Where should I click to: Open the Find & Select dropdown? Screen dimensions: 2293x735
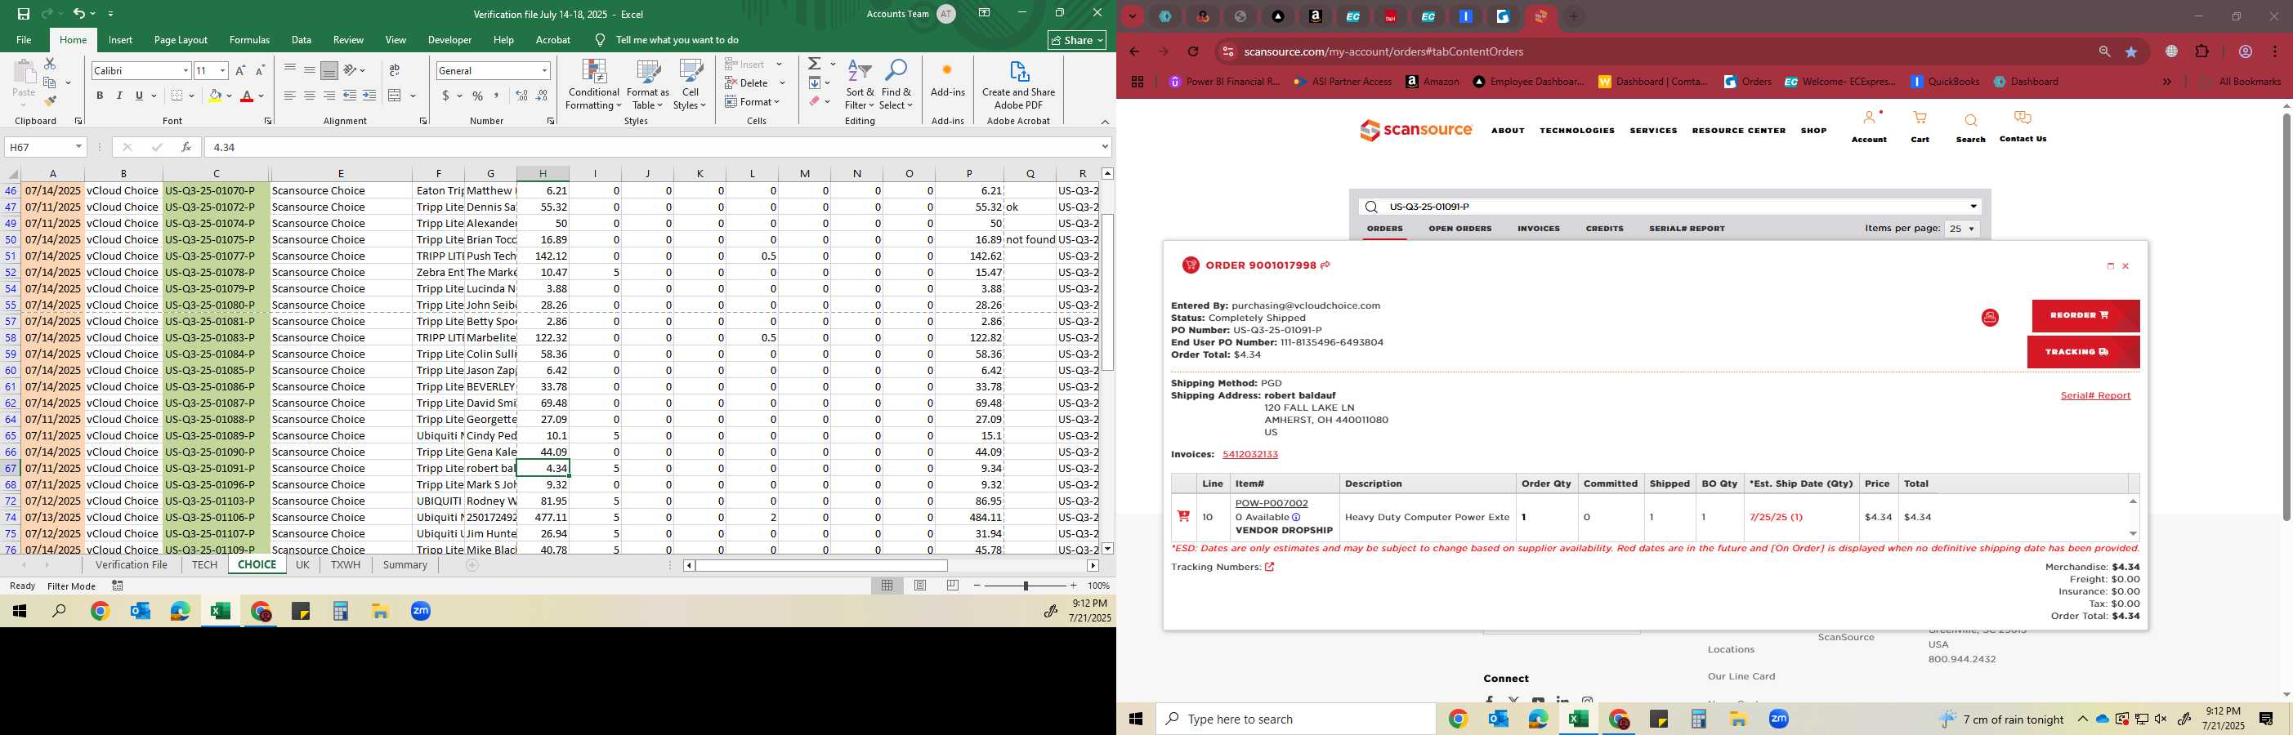point(896,86)
